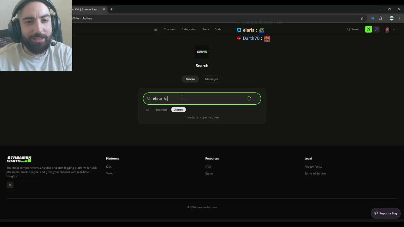The width and height of the screenshot is (404, 227).
Task: Click the blue audio waves extension icon
Action: click(372, 18)
